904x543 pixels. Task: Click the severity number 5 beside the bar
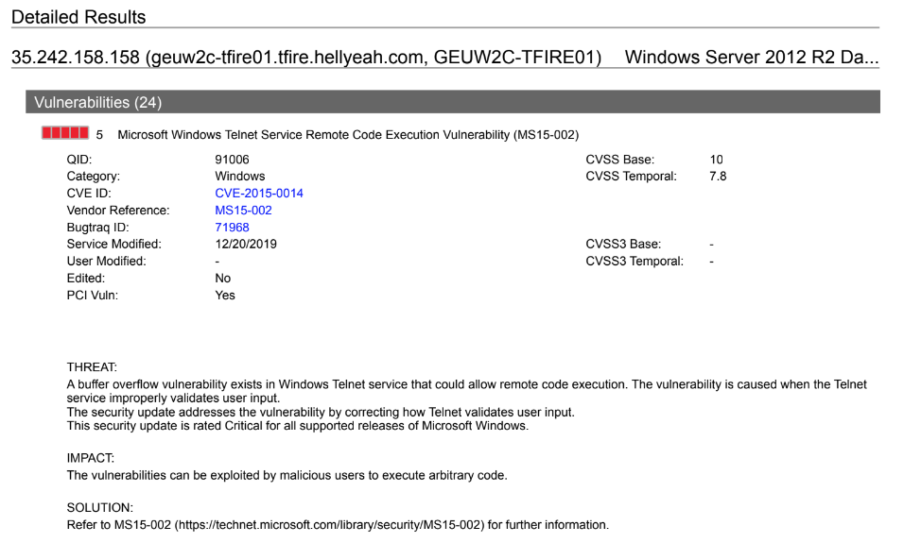coord(99,135)
